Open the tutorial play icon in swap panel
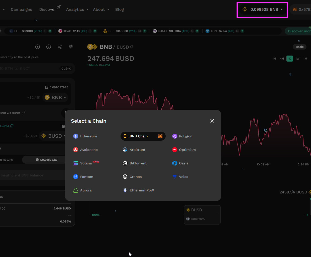The height and width of the screenshot is (257, 311). click(38, 47)
